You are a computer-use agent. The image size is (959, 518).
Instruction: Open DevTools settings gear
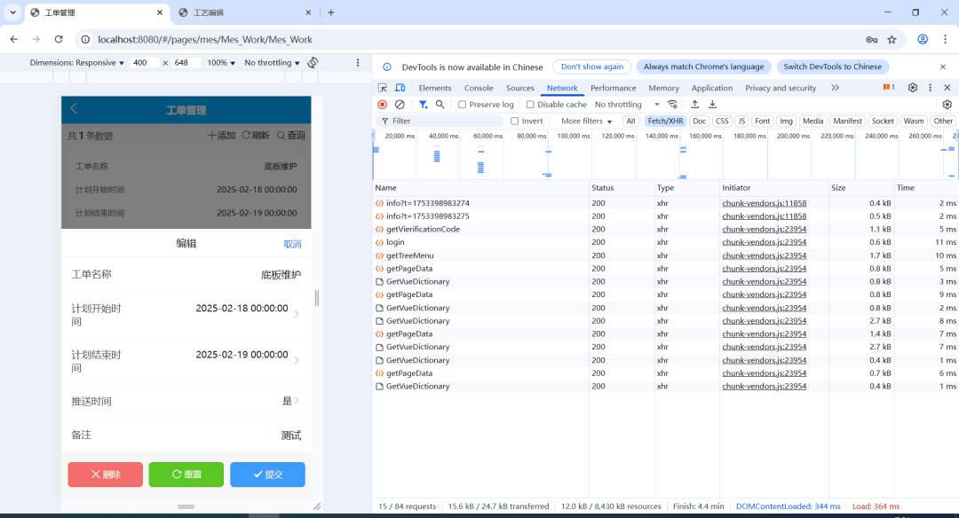913,87
